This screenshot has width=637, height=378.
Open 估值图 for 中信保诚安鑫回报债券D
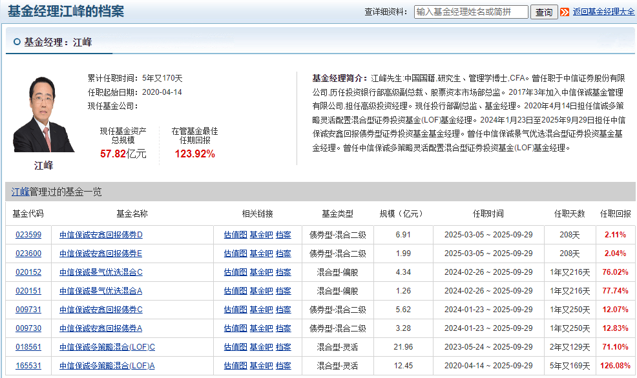[235, 235]
